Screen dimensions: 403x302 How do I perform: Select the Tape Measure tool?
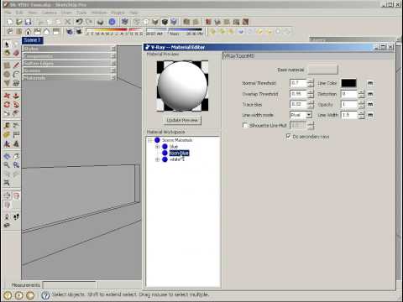pos(7,126)
